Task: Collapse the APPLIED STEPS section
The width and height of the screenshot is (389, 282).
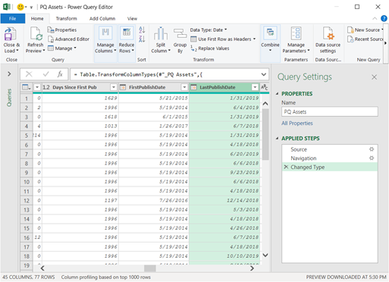Action: tap(278, 139)
